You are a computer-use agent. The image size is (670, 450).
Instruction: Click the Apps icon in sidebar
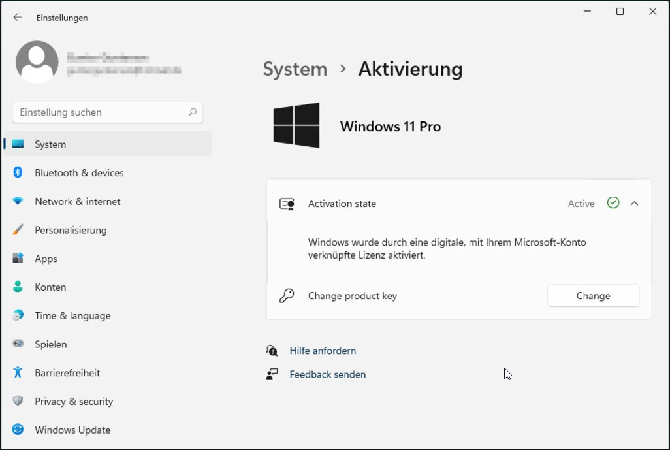tap(18, 258)
